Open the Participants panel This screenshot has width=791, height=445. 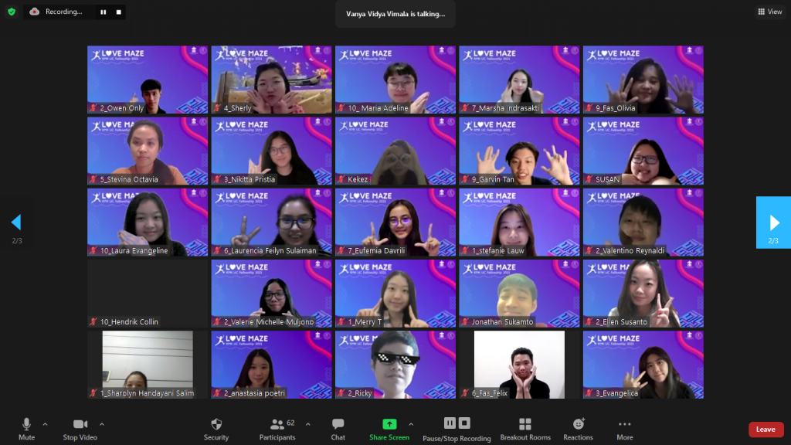coord(277,429)
